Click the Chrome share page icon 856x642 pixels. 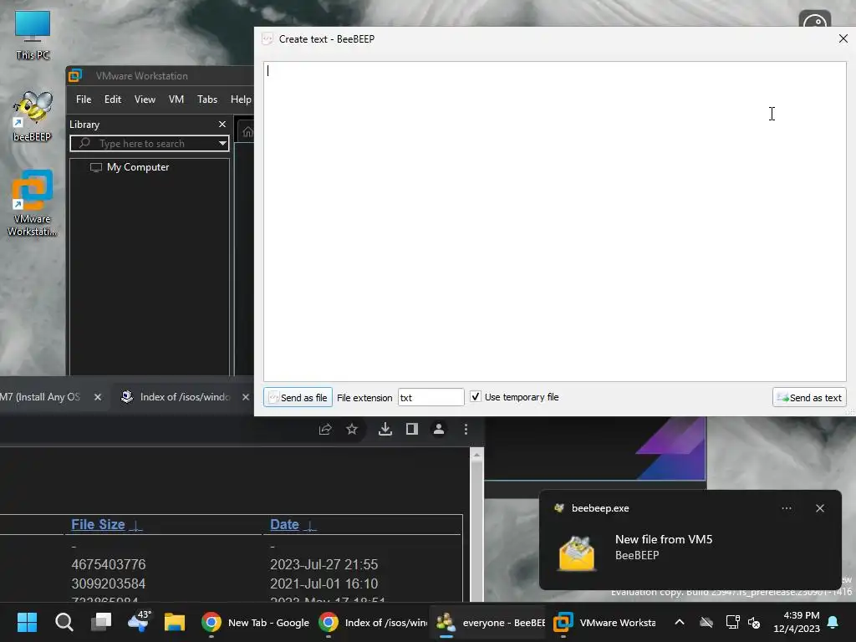[325, 430]
